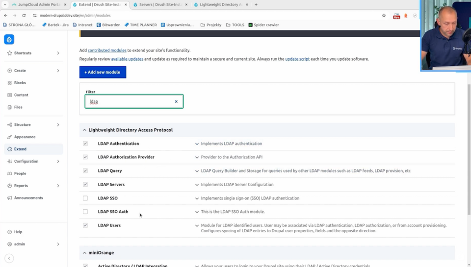Expand the LDAP Authorization Provider description
The width and height of the screenshot is (471, 267).
click(197, 157)
